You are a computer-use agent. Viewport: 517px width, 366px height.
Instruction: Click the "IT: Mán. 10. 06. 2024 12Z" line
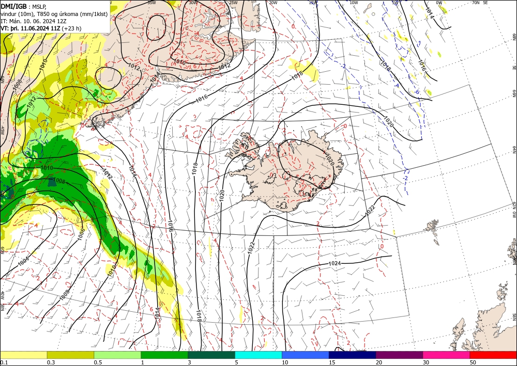[x=34, y=21]
